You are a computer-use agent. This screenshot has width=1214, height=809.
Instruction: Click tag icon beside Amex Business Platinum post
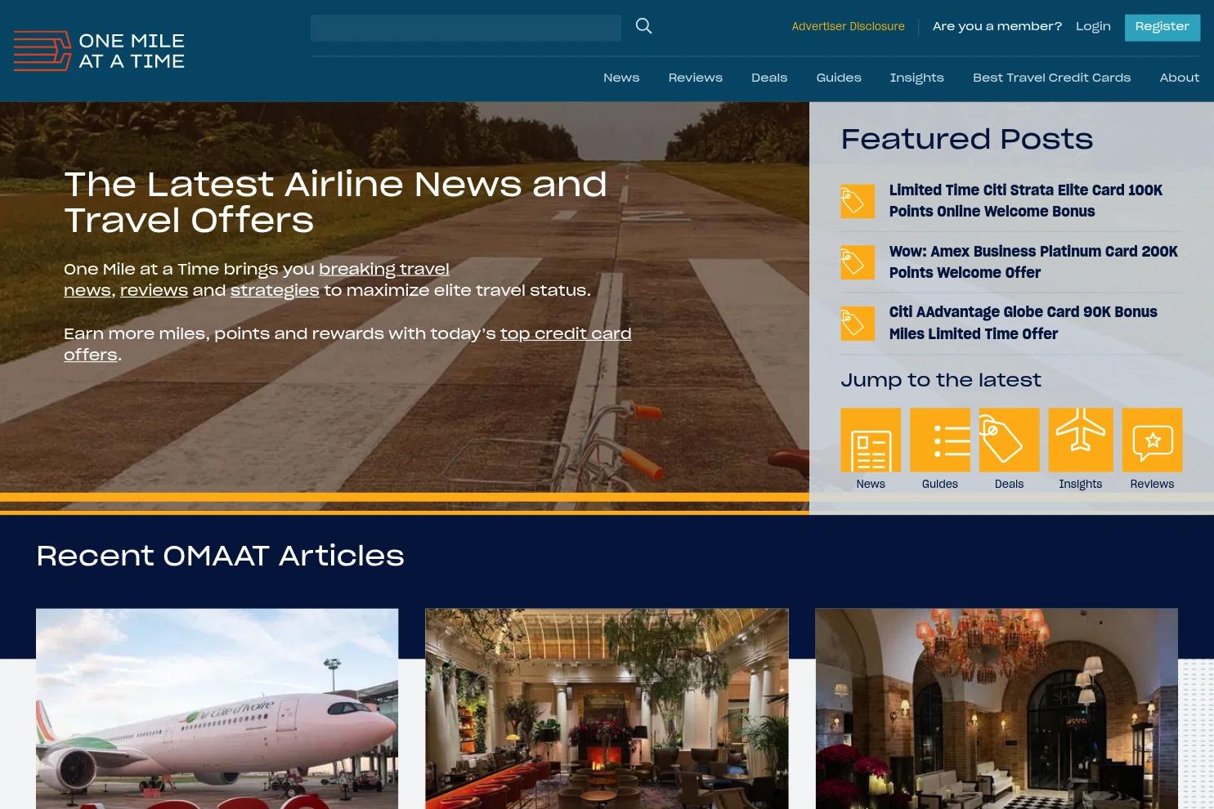(858, 262)
